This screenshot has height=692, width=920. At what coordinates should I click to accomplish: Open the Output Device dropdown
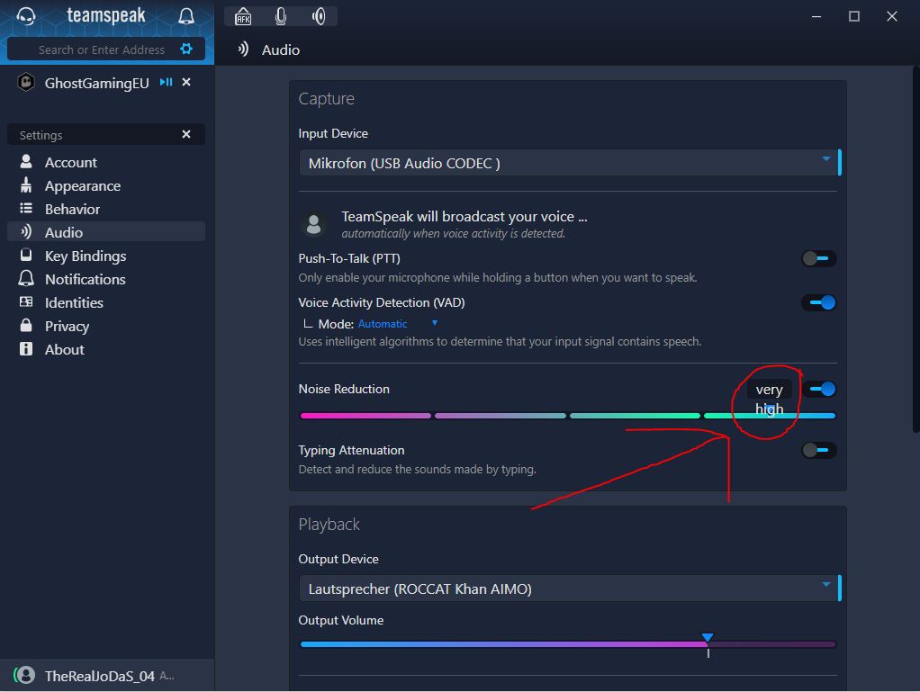570,589
